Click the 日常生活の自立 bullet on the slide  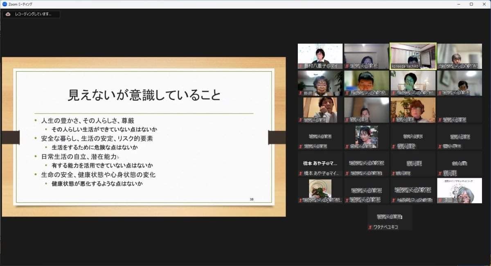click(x=79, y=156)
